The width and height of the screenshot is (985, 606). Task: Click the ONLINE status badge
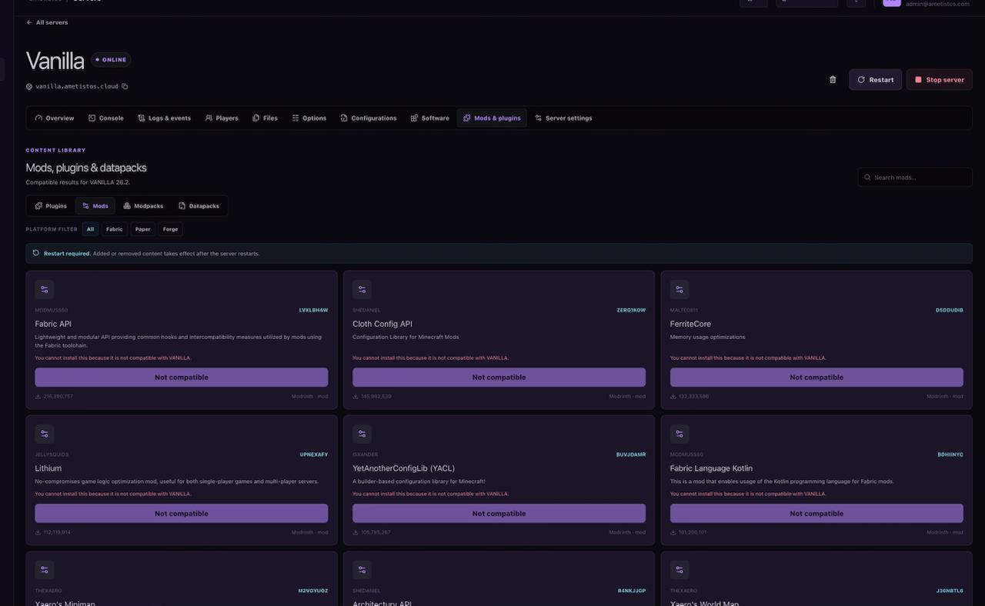112,60
